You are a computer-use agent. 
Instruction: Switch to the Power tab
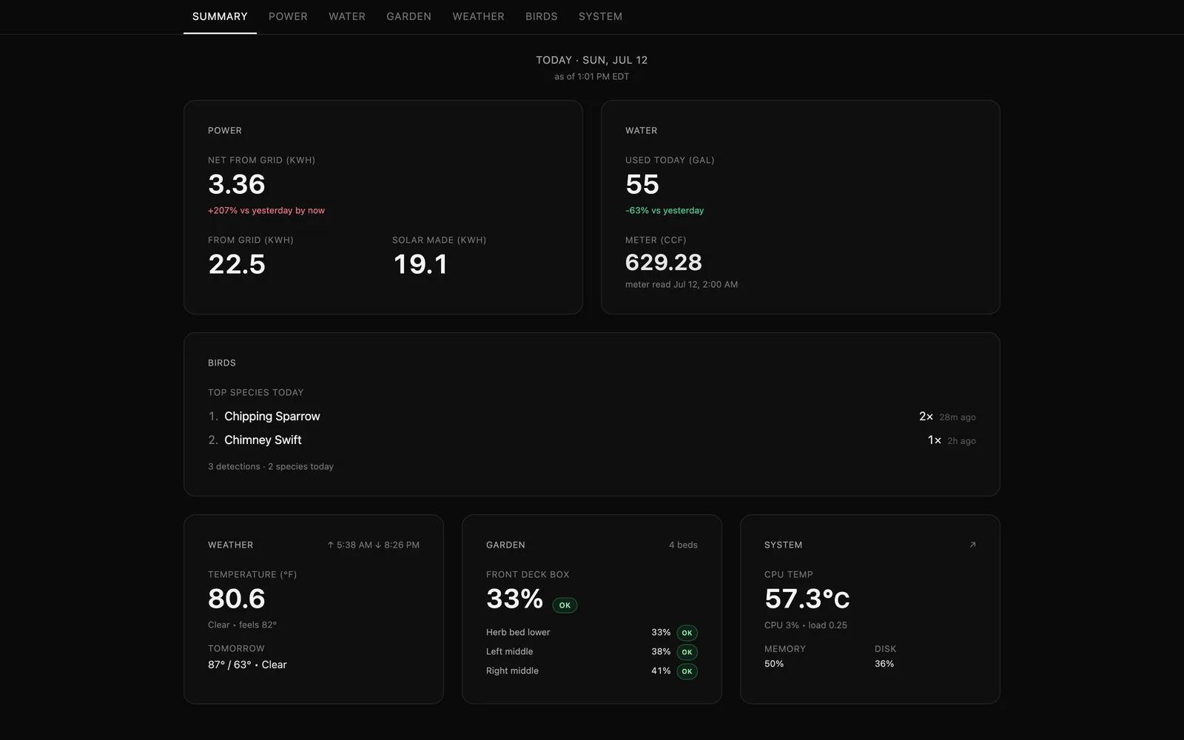tap(288, 16)
